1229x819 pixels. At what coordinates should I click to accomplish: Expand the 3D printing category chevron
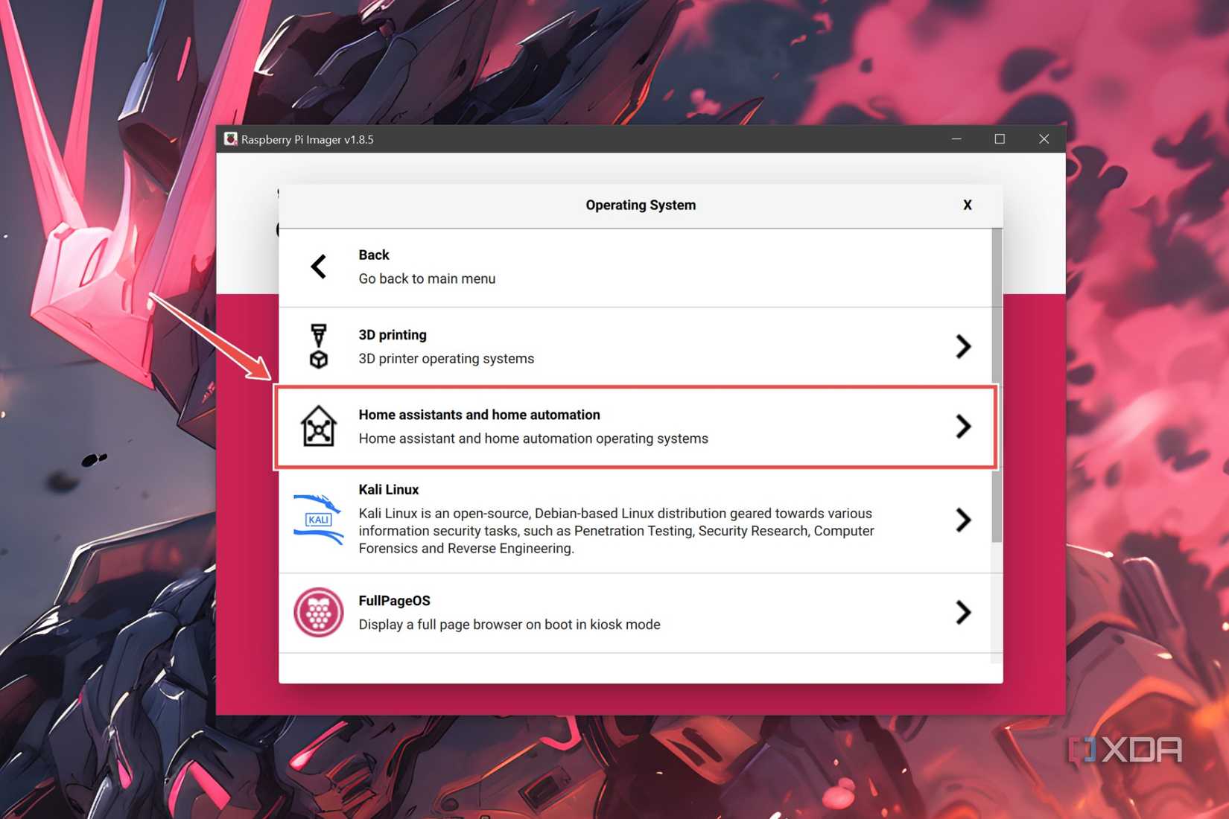click(963, 346)
